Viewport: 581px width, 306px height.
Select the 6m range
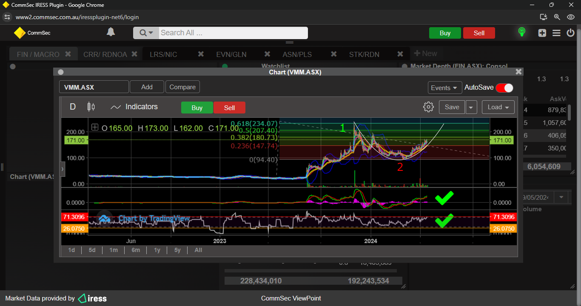(x=136, y=250)
